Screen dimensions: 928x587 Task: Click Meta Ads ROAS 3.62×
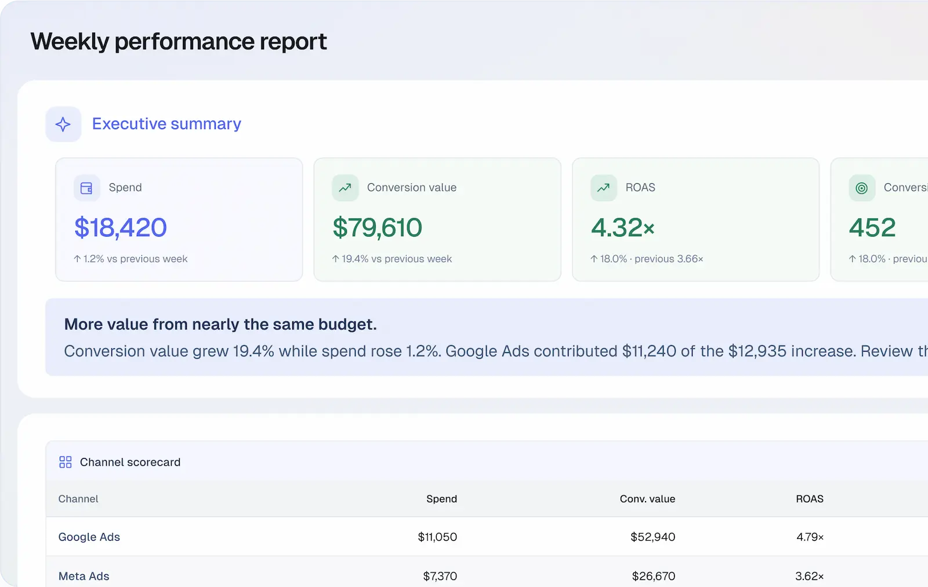[x=809, y=576]
